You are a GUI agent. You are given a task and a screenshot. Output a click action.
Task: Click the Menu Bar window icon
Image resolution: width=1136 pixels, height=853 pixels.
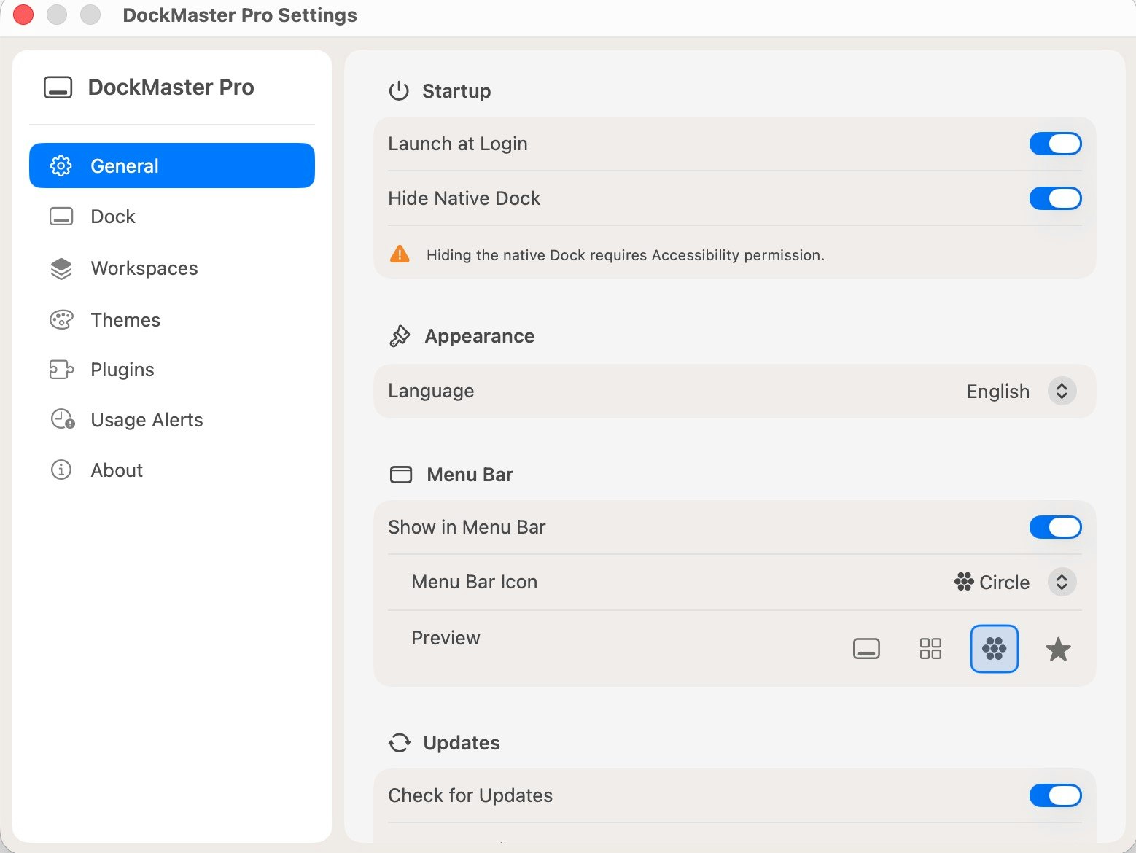pos(401,475)
